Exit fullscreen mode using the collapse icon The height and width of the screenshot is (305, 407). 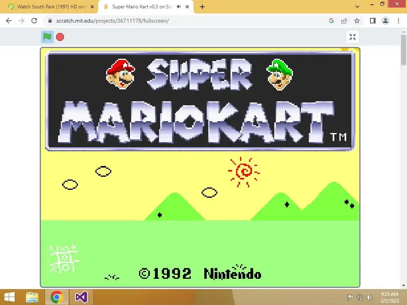coord(353,37)
